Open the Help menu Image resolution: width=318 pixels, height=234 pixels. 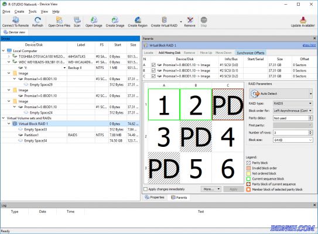coord(56,12)
